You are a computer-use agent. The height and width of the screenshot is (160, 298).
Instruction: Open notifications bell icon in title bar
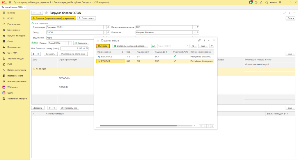click(x=251, y=2)
